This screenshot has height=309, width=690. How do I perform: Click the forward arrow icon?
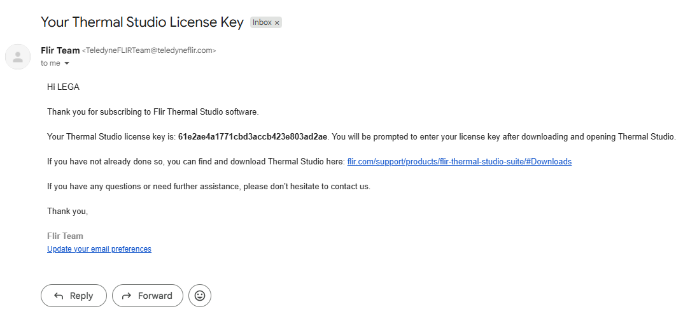127,296
